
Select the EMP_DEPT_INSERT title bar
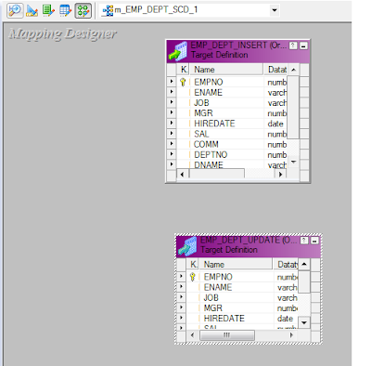(238, 50)
